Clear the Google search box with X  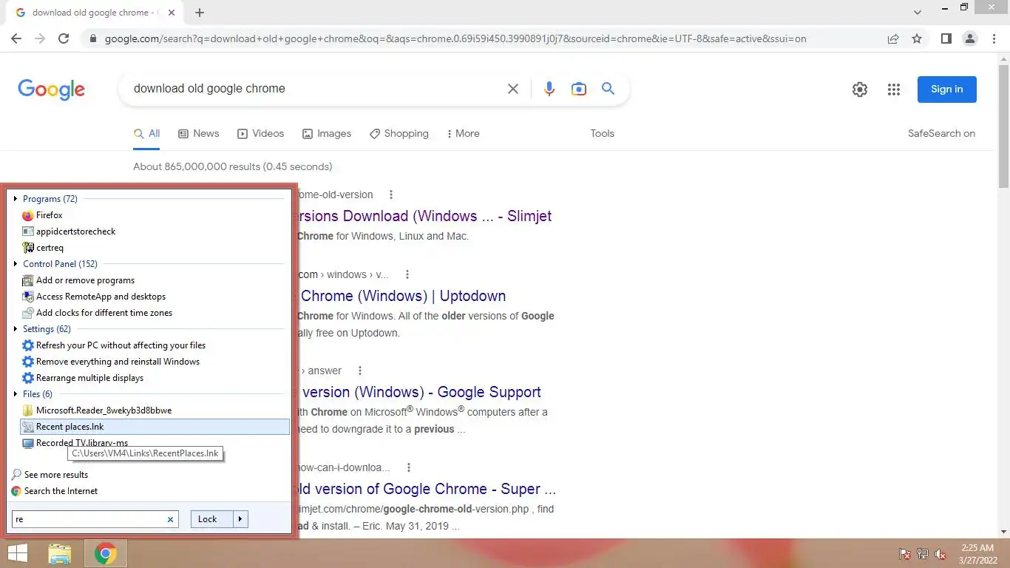pos(512,89)
